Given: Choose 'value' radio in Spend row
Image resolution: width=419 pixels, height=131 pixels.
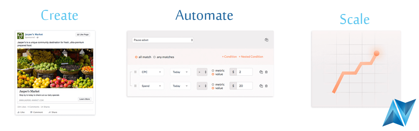Looking at the screenshot, I should point(213,88).
